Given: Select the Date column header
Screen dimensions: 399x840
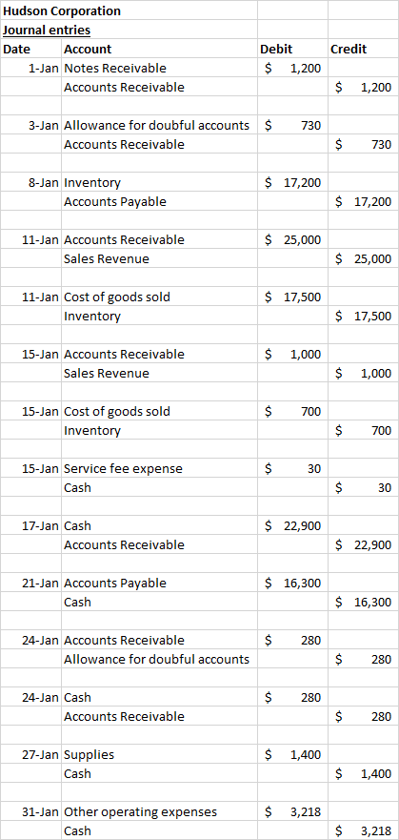Looking at the screenshot, I should click(x=31, y=50).
